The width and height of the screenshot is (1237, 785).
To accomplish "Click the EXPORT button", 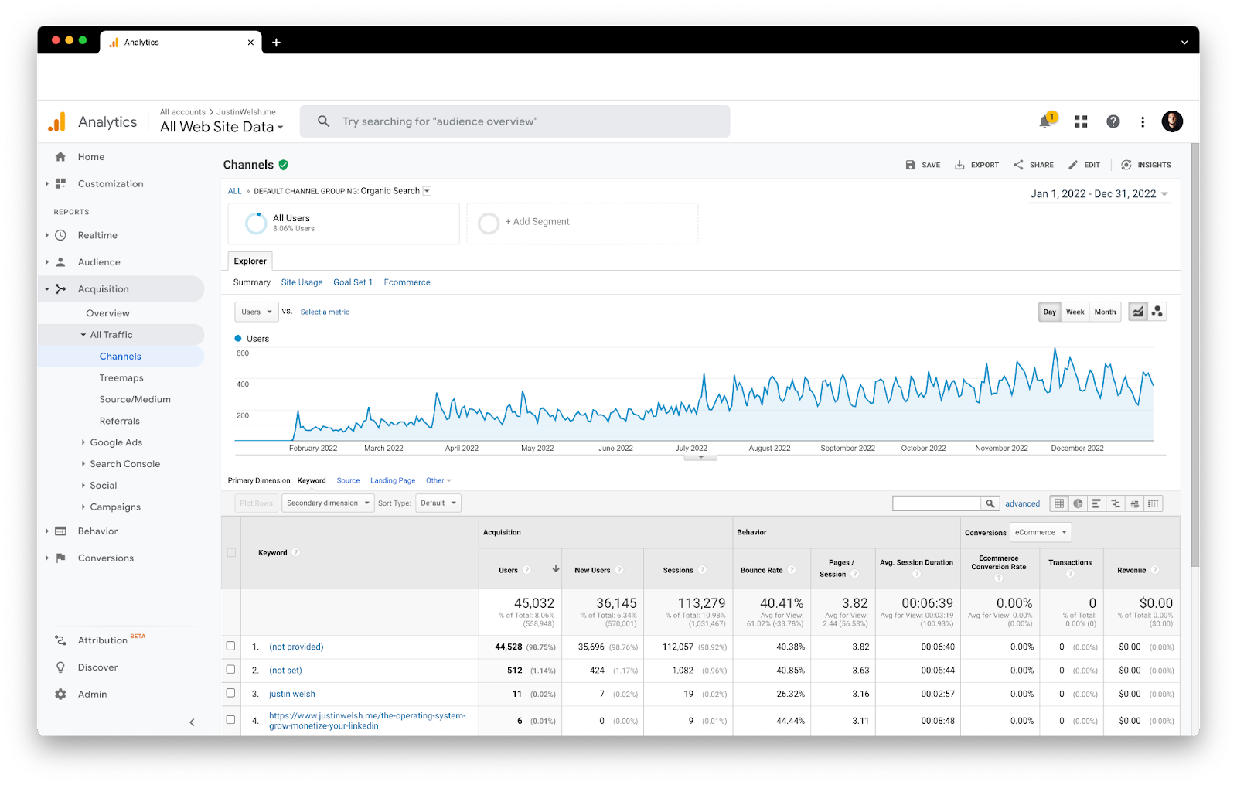I will pos(976,165).
